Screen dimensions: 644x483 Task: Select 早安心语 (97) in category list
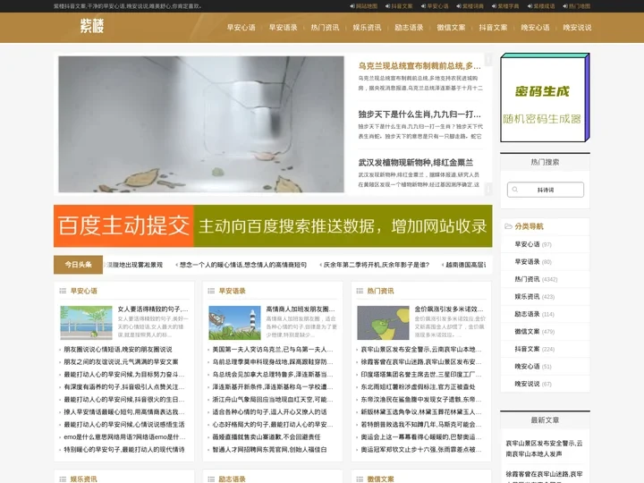point(533,244)
